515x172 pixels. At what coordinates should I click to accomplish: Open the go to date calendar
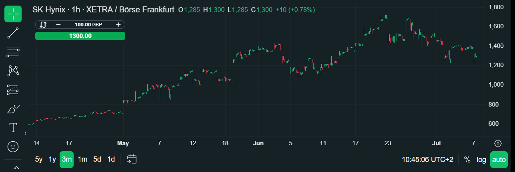point(132,159)
